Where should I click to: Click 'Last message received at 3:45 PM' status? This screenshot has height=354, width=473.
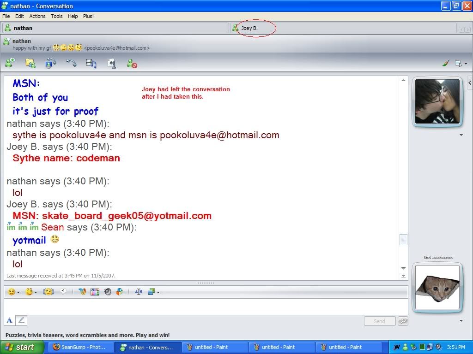[61, 276]
